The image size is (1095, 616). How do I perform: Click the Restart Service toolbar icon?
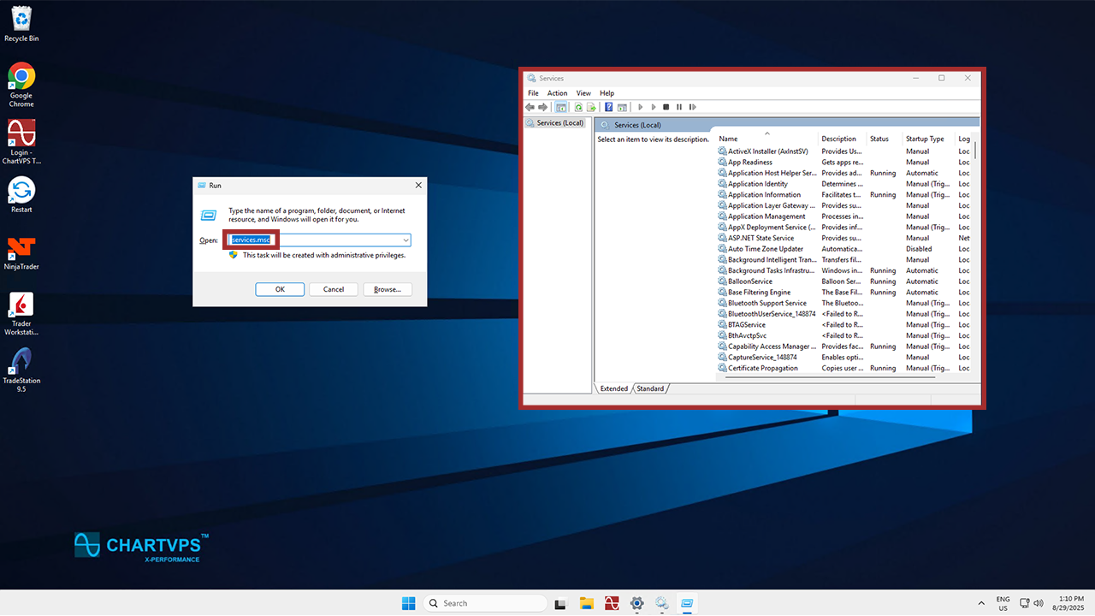pos(691,107)
